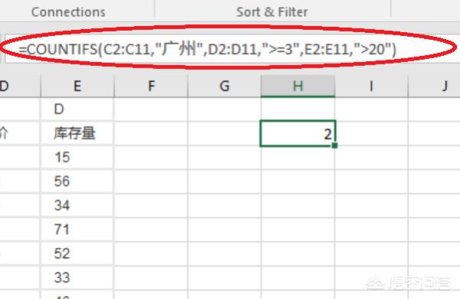
Task: Select cell with value 56
Action: pyautogui.click(x=77, y=182)
